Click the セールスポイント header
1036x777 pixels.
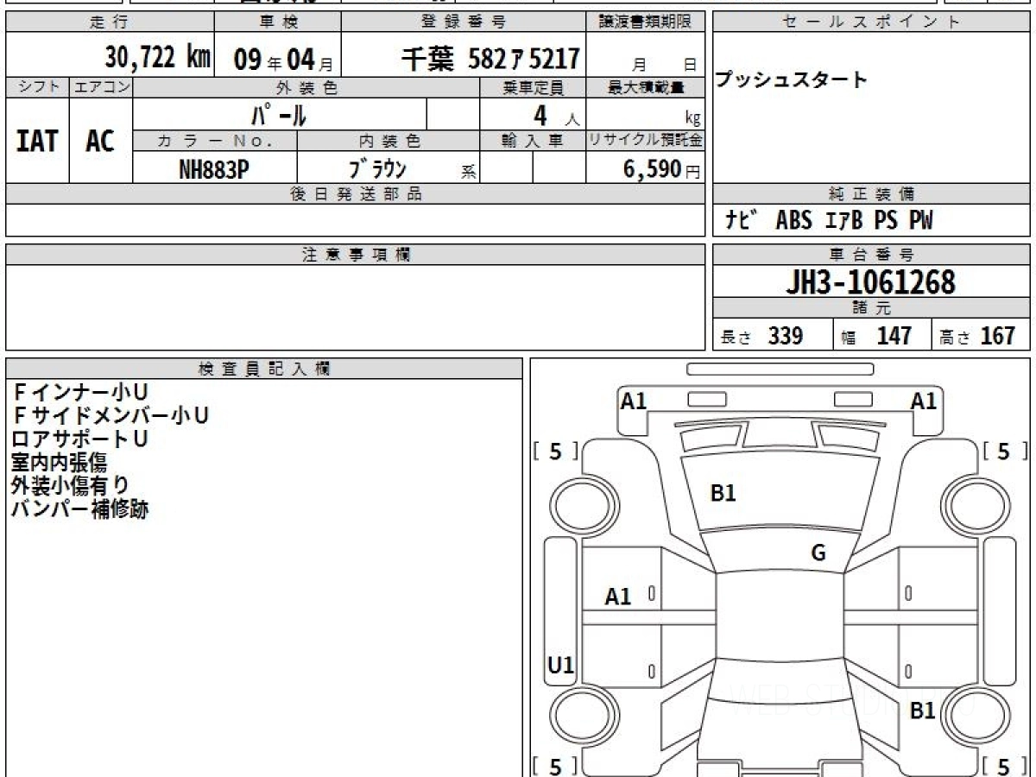pyautogui.click(x=871, y=22)
